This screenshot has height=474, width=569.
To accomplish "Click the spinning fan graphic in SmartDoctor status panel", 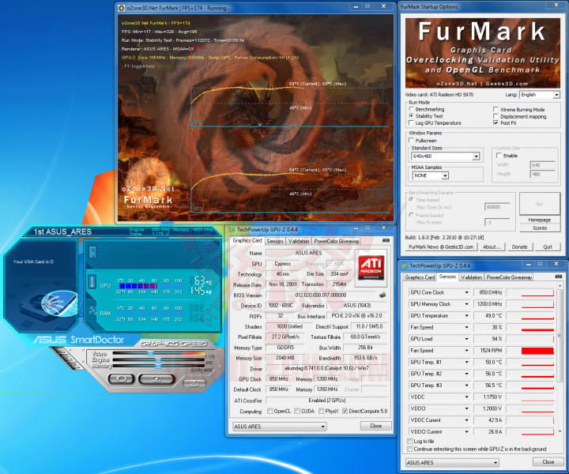I will 58,303.
